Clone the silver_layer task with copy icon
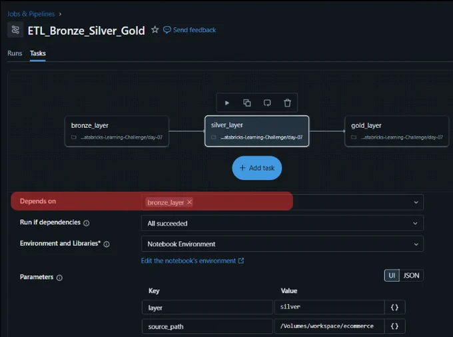The height and width of the screenshot is (337, 453). 247,103
